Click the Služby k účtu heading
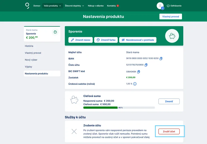This screenshot has width=207, height=144. click(75, 117)
